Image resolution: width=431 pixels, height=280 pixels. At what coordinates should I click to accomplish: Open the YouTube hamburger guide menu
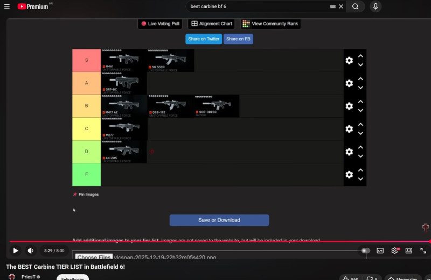[7, 6]
